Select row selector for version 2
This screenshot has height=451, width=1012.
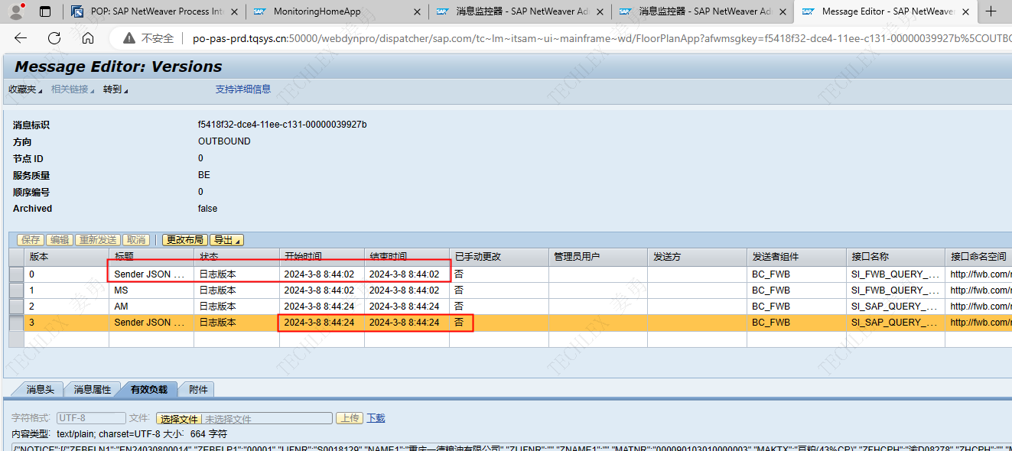coord(16,306)
